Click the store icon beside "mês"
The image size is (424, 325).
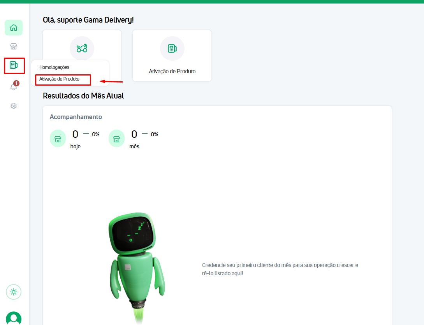pos(116,139)
